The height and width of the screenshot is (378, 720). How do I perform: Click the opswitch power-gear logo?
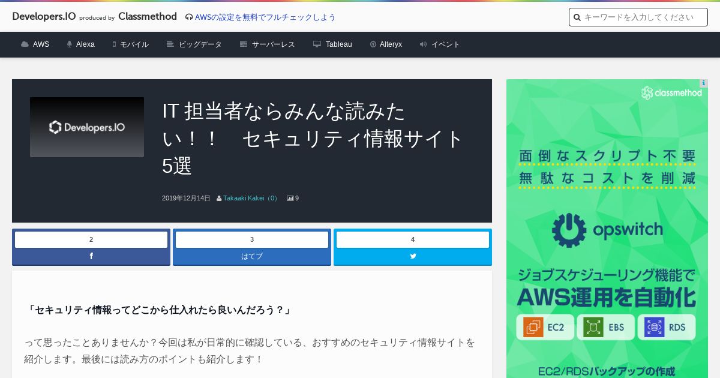point(569,230)
